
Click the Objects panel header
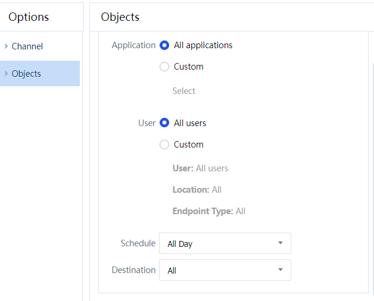120,17
